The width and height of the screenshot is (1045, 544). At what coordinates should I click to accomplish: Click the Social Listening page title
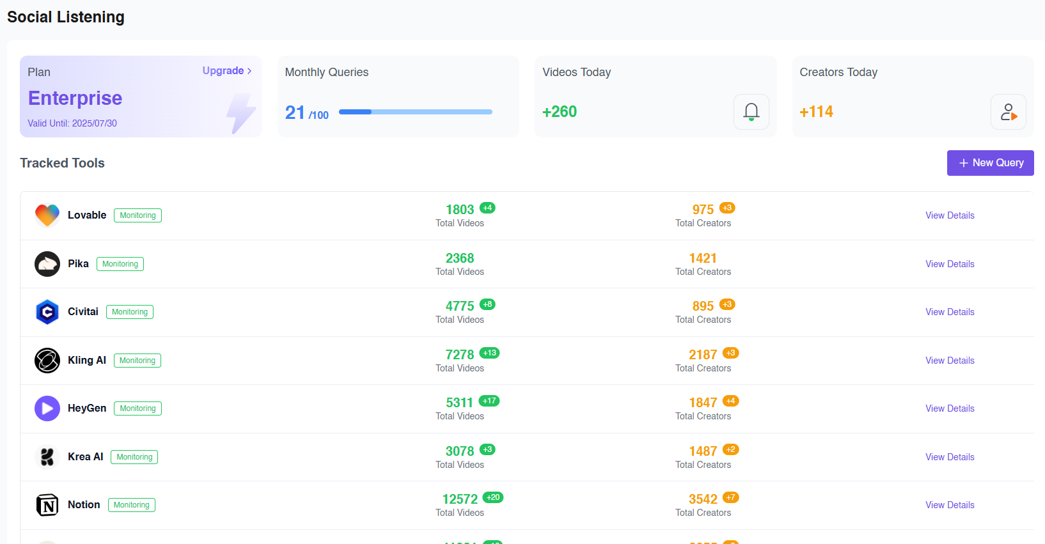66,17
